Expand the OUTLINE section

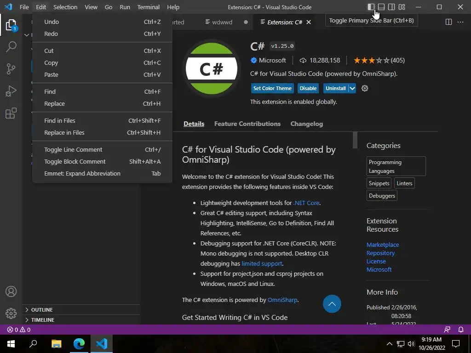(x=81, y=310)
